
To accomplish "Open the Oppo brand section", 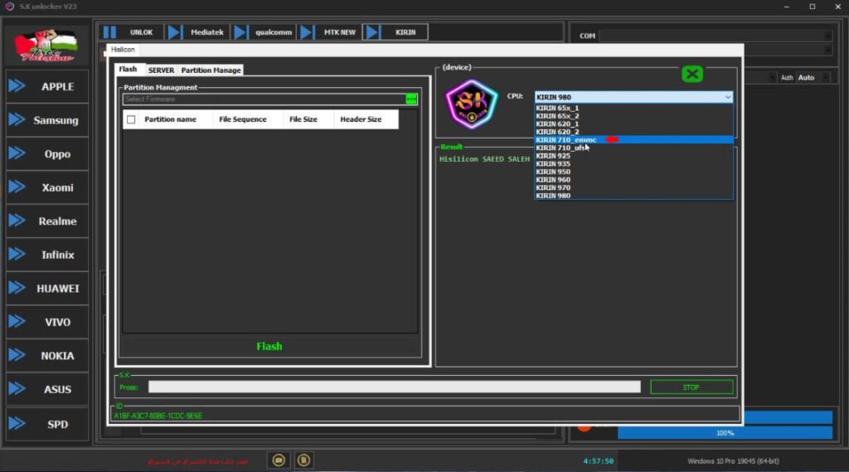I will (47, 154).
